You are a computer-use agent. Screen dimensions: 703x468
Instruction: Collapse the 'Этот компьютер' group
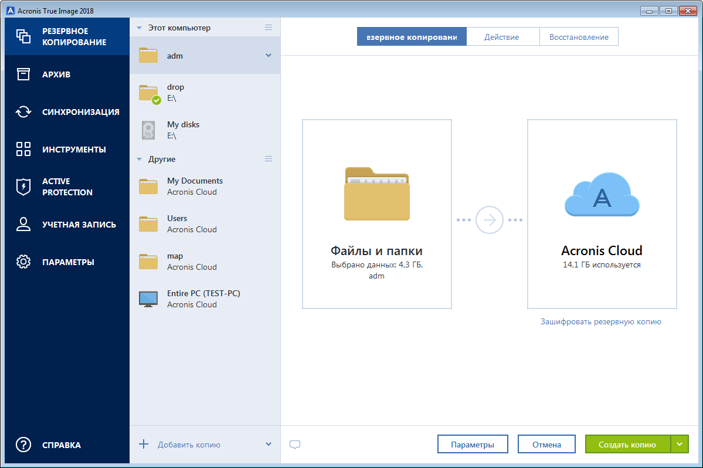[139, 28]
